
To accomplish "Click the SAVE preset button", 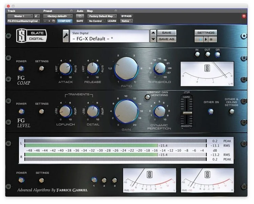I will [x=167, y=33].
